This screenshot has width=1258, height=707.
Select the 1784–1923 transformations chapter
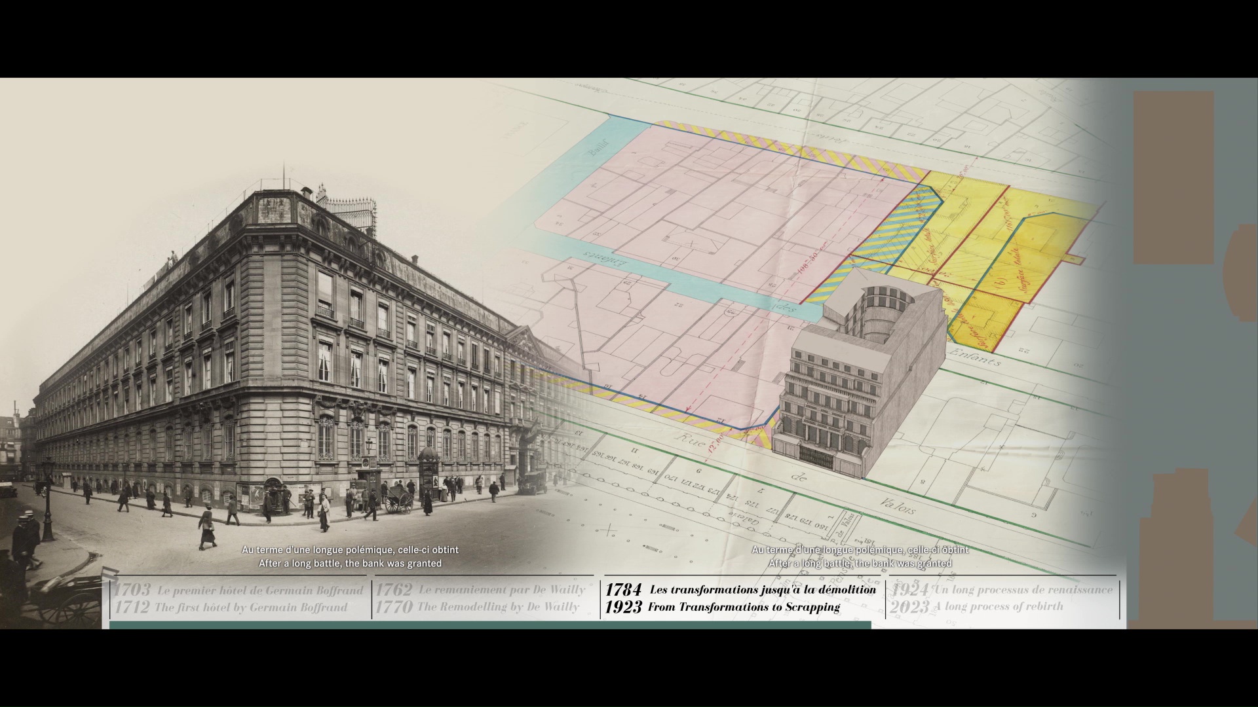pyautogui.click(x=740, y=598)
